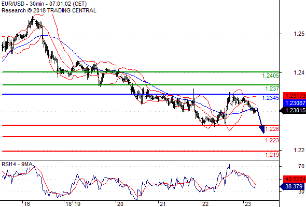Image resolution: width=306 pixels, height=207 pixels.
Task: Click the blue 1.23087 price tag
Action: coord(295,103)
